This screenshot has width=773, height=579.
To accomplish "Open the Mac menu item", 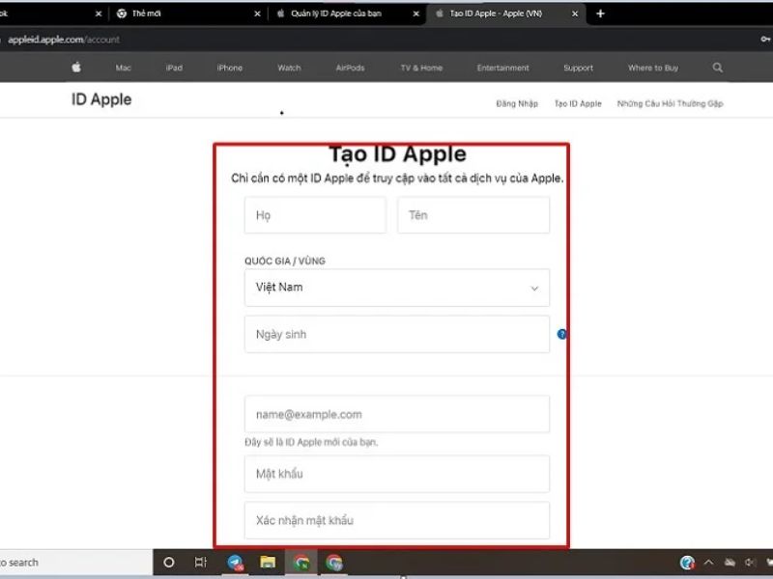I will 124,68.
